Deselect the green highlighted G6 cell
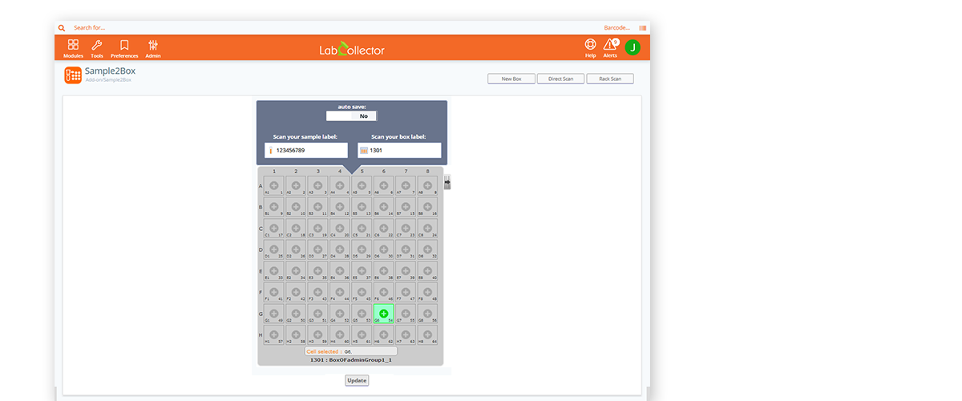962x401 pixels. tap(383, 314)
